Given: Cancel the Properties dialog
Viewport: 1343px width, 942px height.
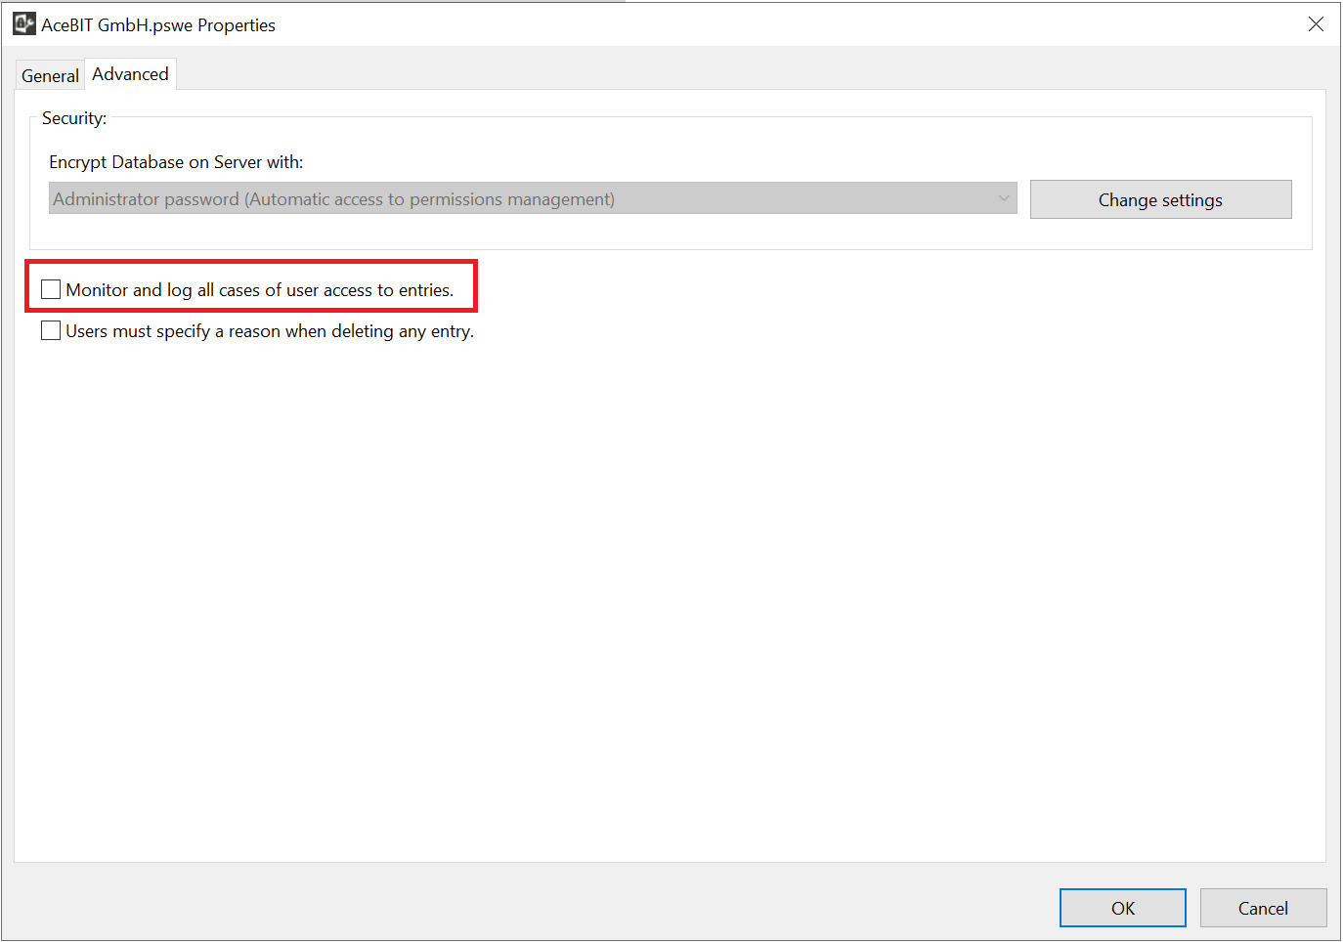Looking at the screenshot, I should pos(1263,908).
